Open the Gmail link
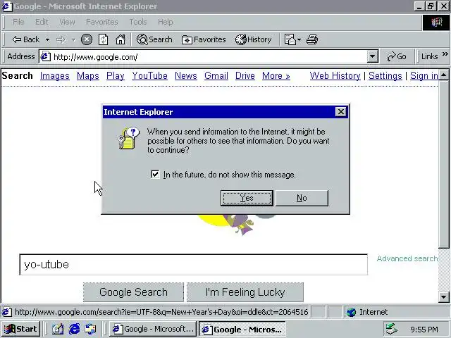The image size is (451, 338). [216, 75]
